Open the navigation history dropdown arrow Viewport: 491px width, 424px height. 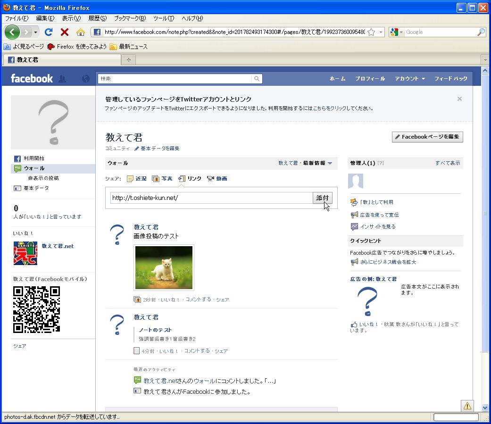pyautogui.click(x=35, y=32)
